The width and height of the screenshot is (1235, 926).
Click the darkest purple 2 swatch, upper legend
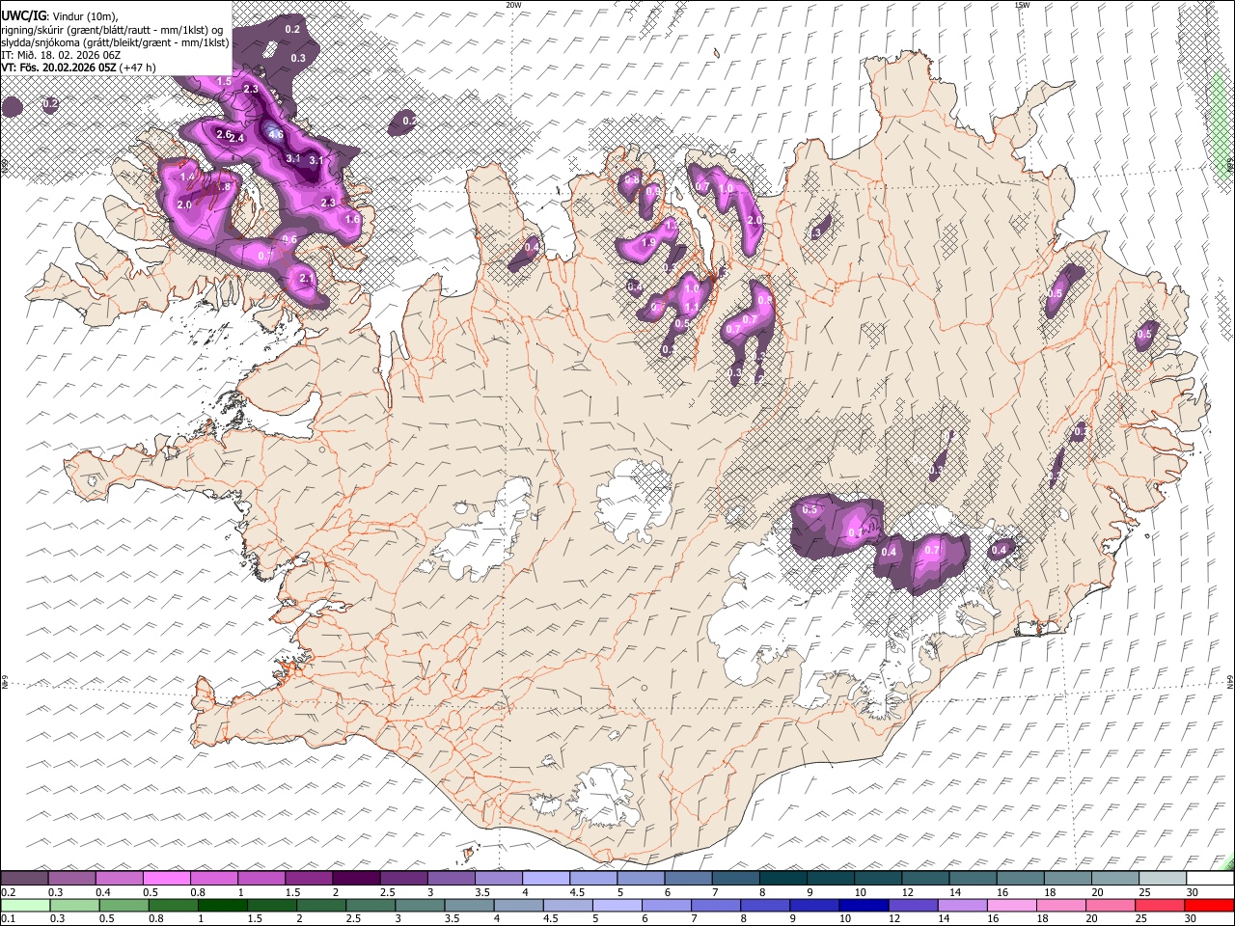[356, 879]
